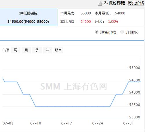Set chart range to 年
This screenshot has height=132, width=145.
click(x=48, y=50)
